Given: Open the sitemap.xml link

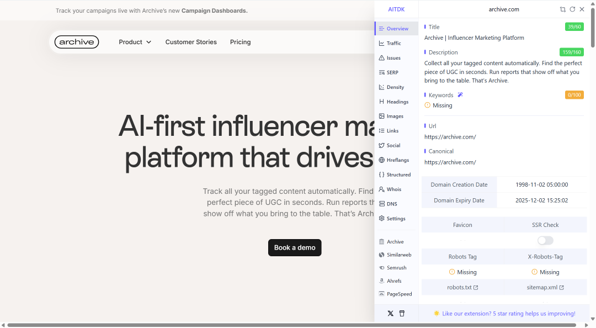Looking at the screenshot, I should pyautogui.click(x=545, y=287).
